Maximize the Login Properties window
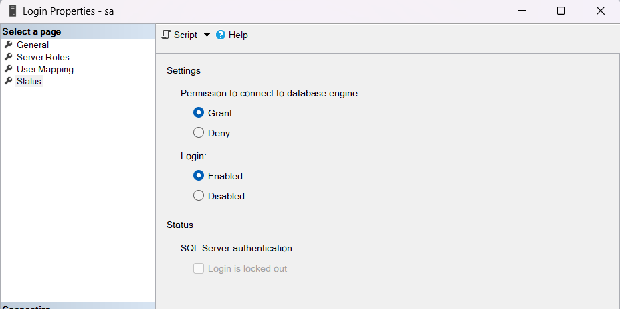Viewport: 620px width, 309px height. [x=561, y=11]
